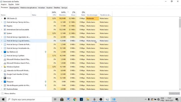The image size is (181, 102).
Task: Select the '165,9 MB' memory cell
Action: (x=62, y=18)
